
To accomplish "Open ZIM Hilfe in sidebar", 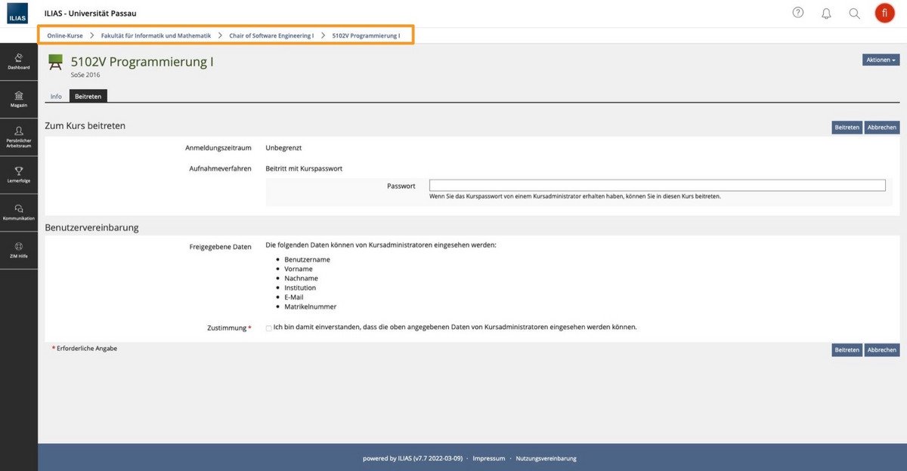I will coord(19,251).
